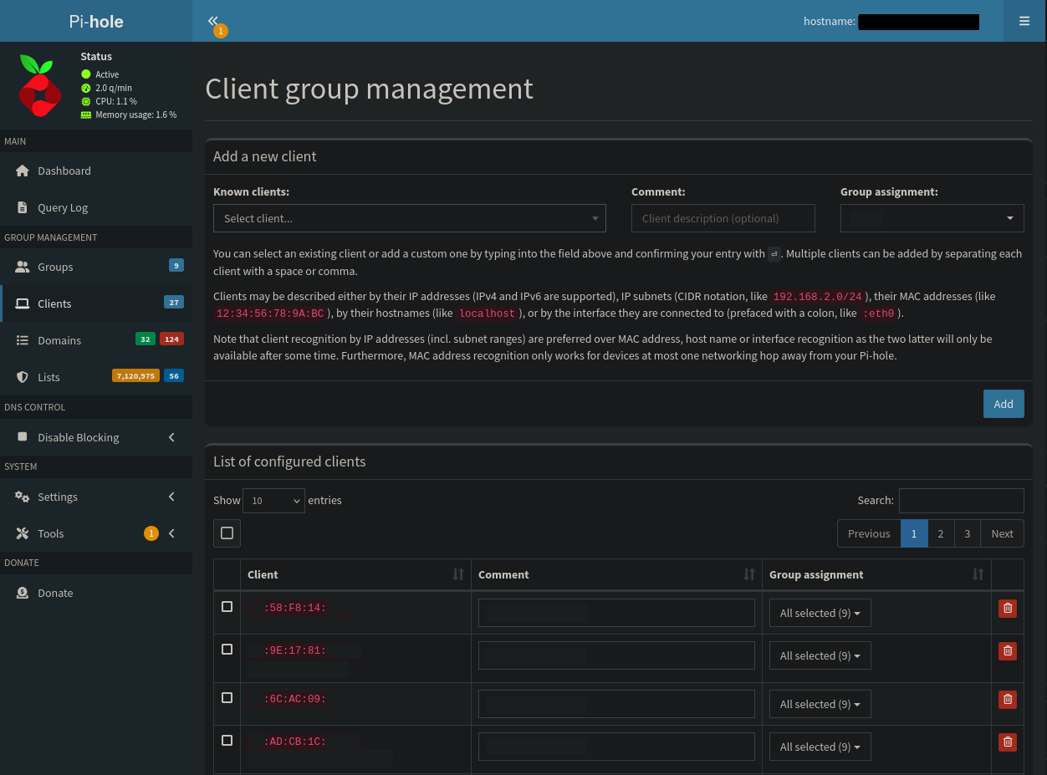
Task: Open group dropdown for client :9E:17:81:
Action: click(x=820, y=655)
